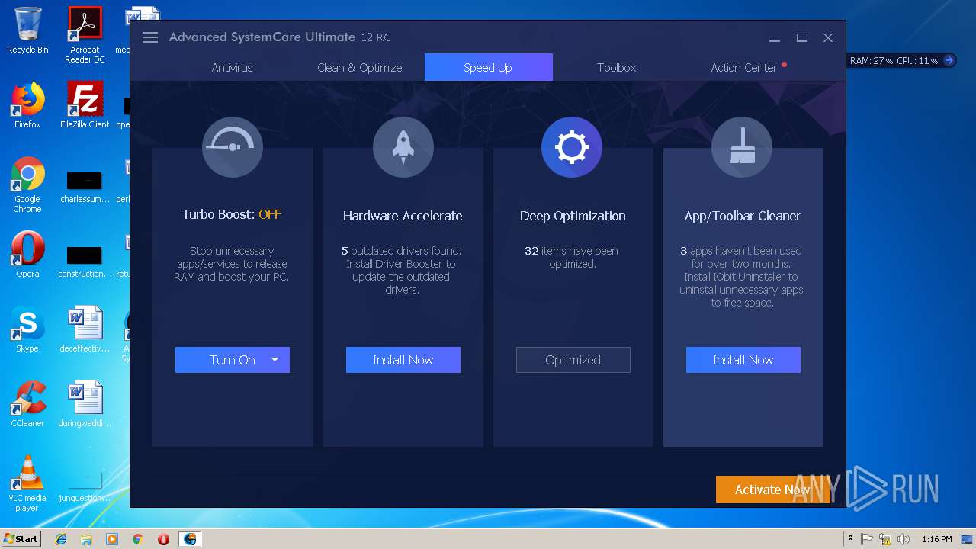The width and height of the screenshot is (976, 549).
Task: Select the construction desktop file
Action: pyautogui.click(x=85, y=262)
